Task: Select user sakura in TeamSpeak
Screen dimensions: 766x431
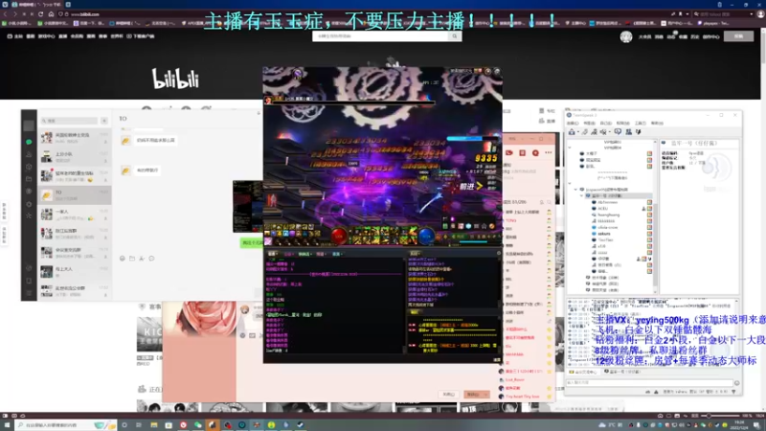Action: [604, 234]
